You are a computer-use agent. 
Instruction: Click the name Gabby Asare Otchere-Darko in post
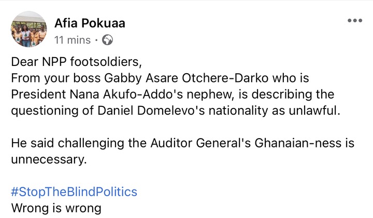coord(187,78)
